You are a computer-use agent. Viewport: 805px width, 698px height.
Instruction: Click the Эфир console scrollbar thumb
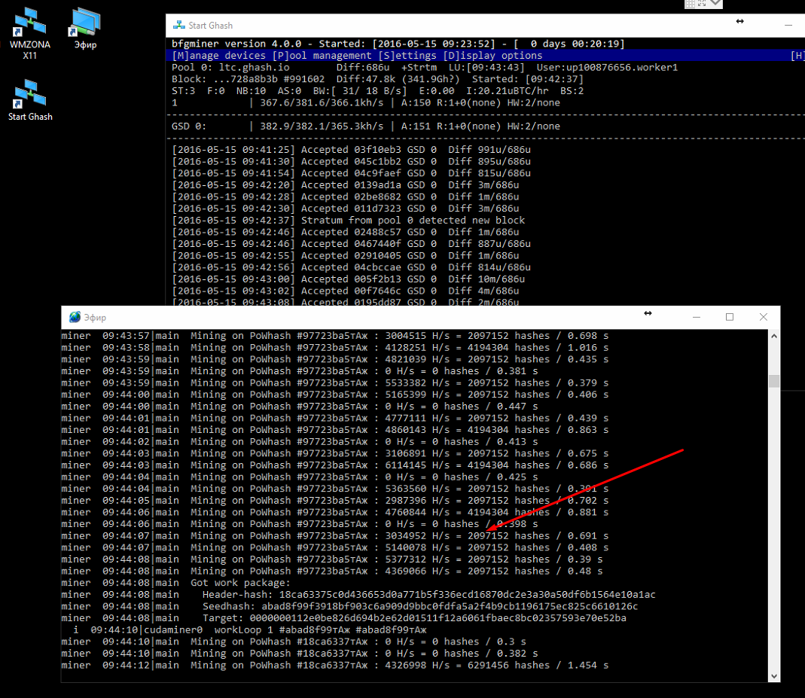tap(773, 381)
